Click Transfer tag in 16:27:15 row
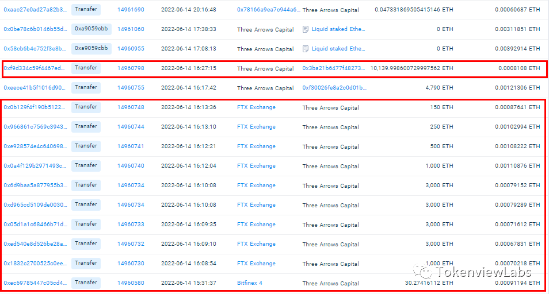Viewport: 549px width, 294px height. click(86, 68)
